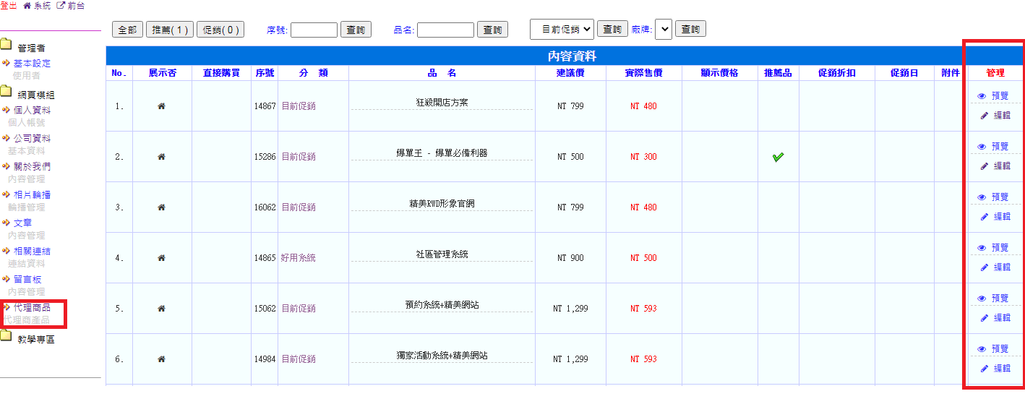Edit item 16062 with the pencil icon
The image size is (1025, 399).
point(984,217)
